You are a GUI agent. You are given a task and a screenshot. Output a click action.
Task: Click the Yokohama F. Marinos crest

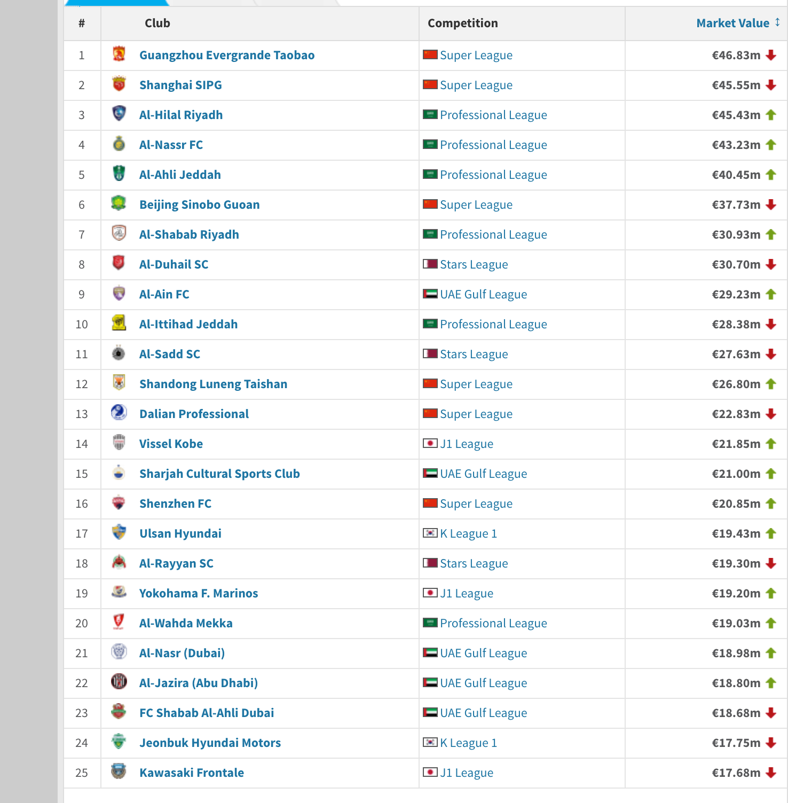pyautogui.click(x=119, y=592)
